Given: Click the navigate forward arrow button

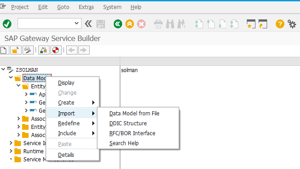Looking at the screenshot, I should [84, 50].
